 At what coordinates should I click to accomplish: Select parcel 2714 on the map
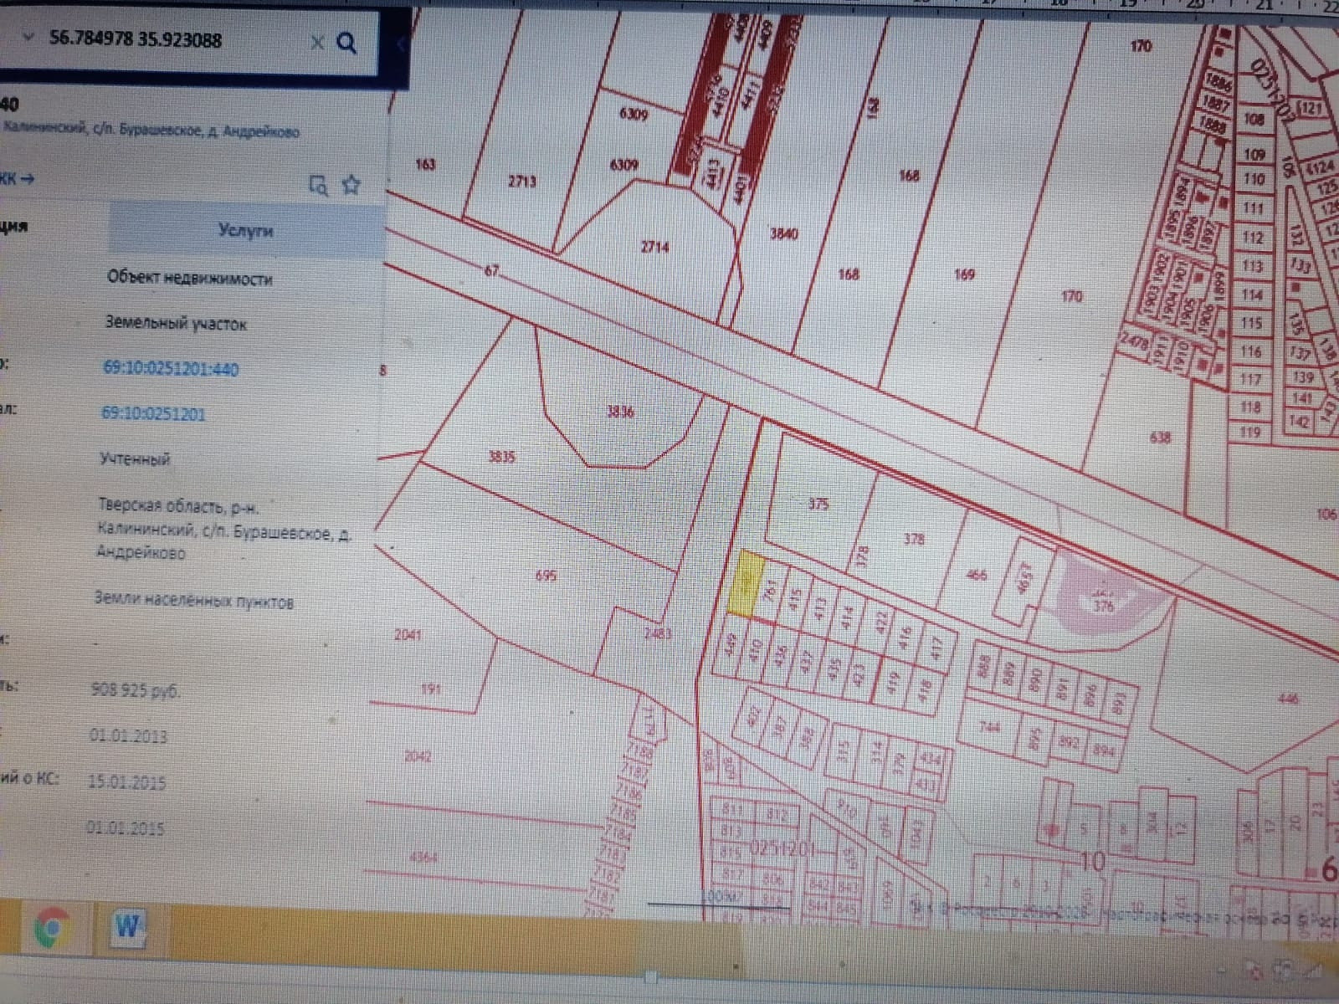click(x=655, y=247)
